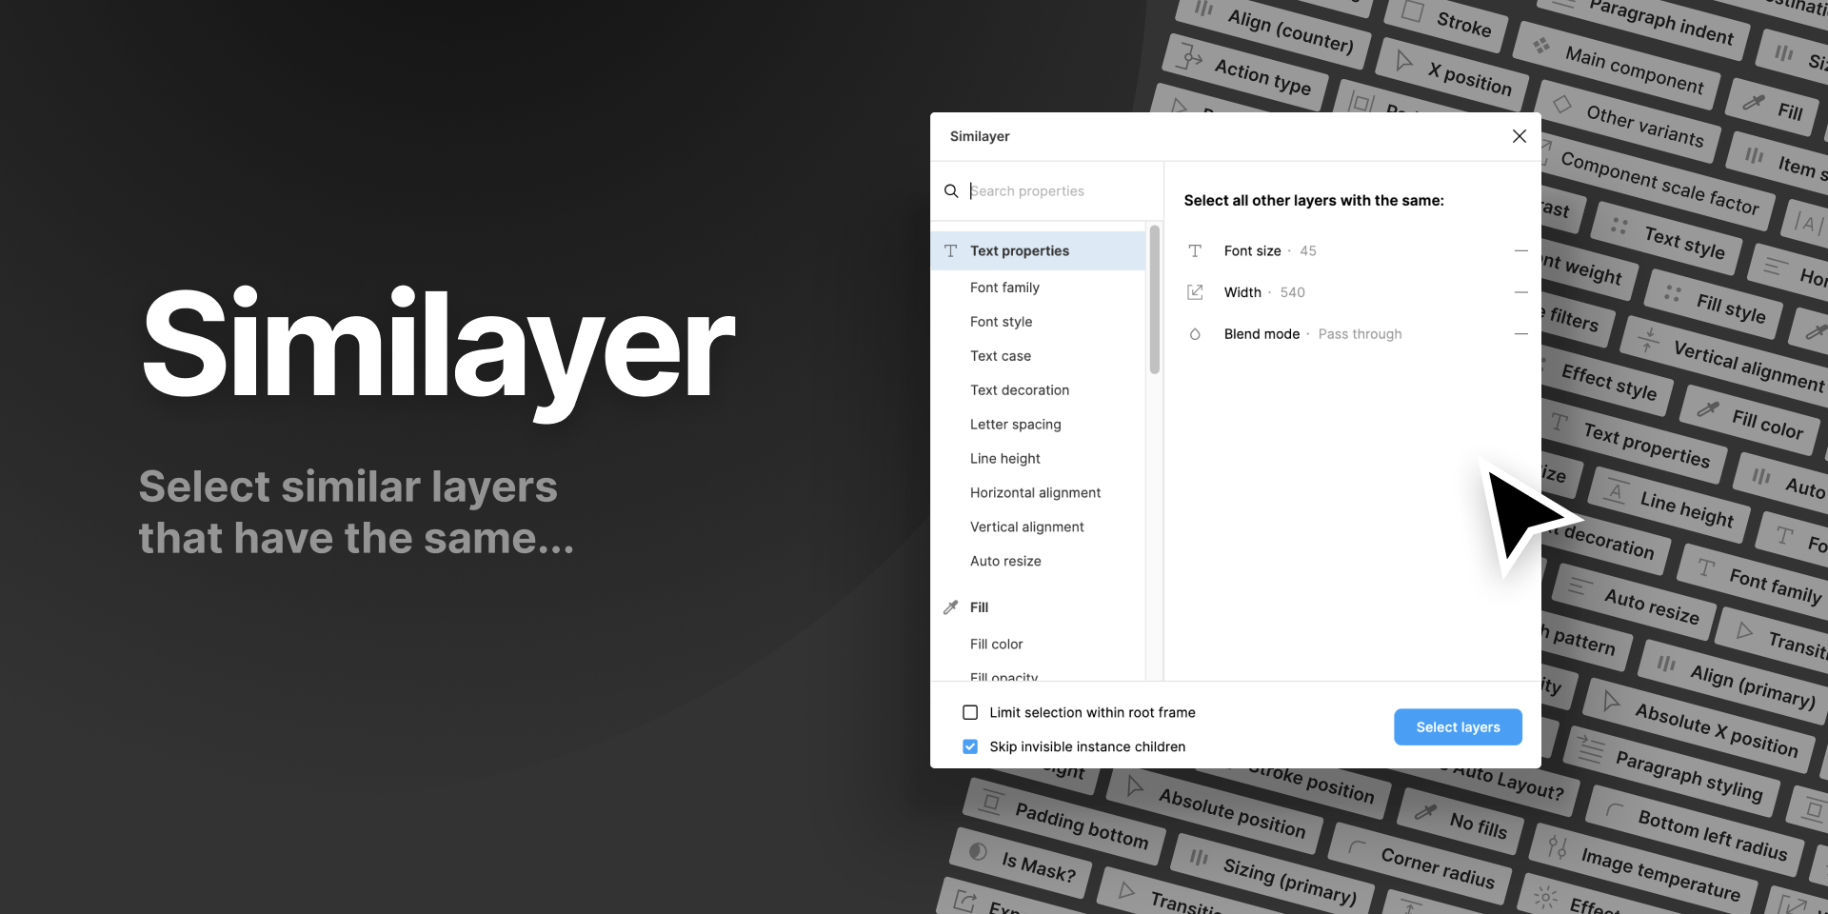Click the Main component tag in background

[x=1617, y=67]
